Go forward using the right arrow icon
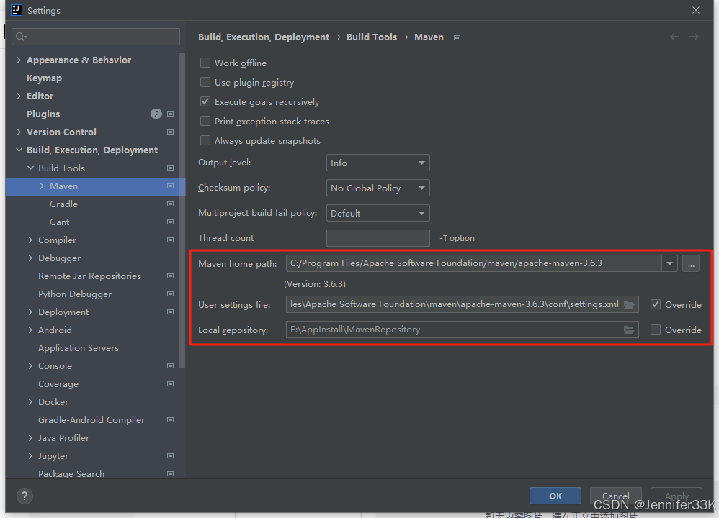Viewport: 719px width, 518px height. click(x=695, y=37)
